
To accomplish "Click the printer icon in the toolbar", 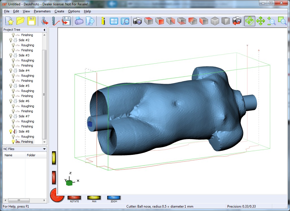I will [79, 21].
